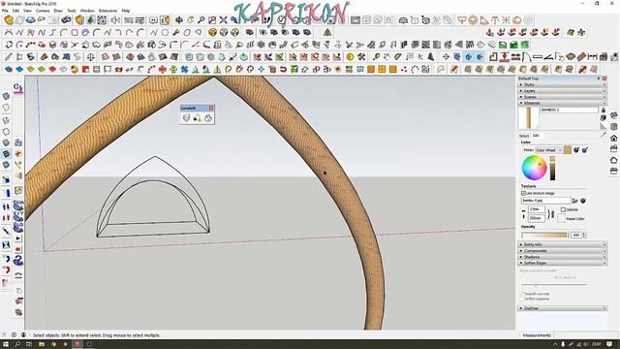Close the Curviloft floating toolbar
620x349 pixels.
pyautogui.click(x=211, y=108)
